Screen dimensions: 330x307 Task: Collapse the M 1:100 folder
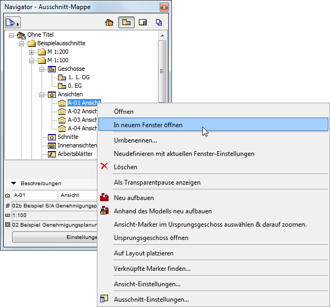coord(31,61)
